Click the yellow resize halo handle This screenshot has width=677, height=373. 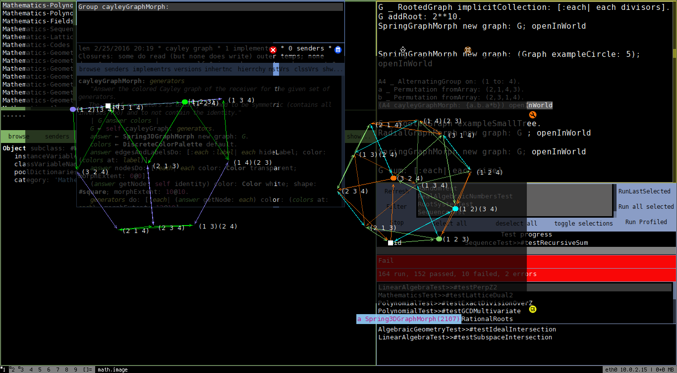(x=533, y=309)
